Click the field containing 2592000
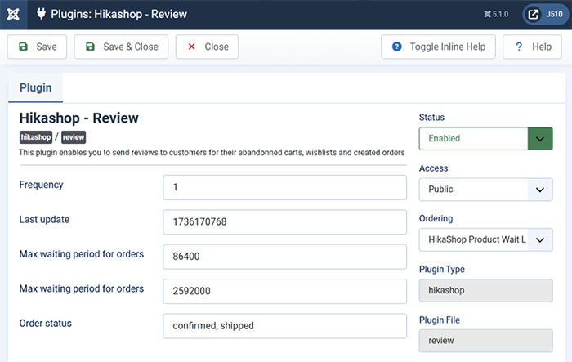 284,291
